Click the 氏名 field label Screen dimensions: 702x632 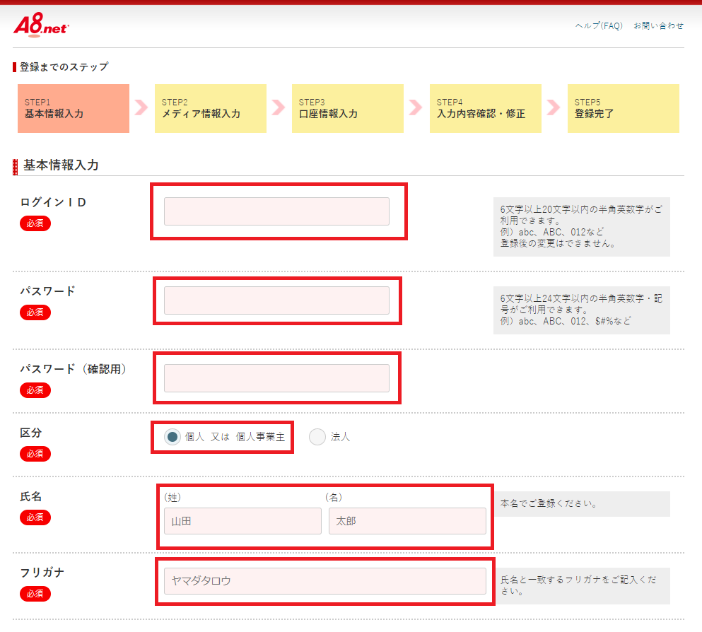(x=31, y=496)
